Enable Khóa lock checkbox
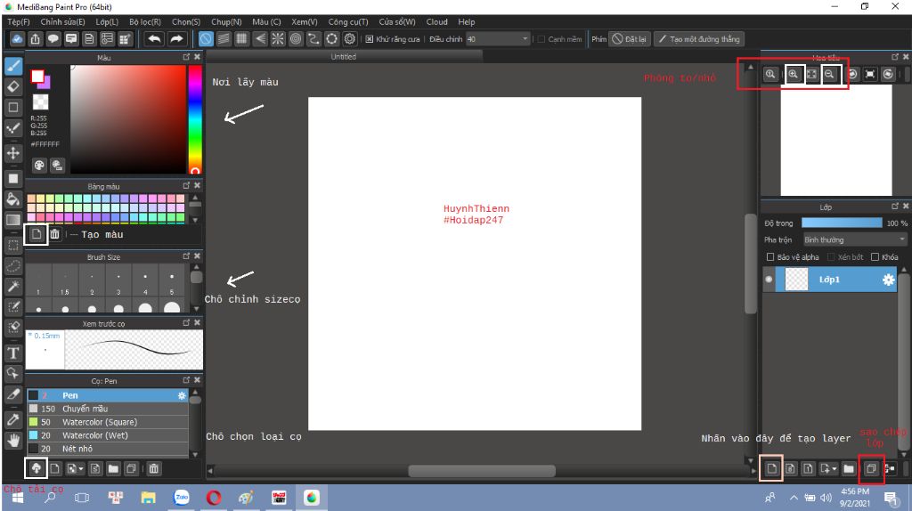Viewport: 912px width, 511px height. (x=875, y=257)
